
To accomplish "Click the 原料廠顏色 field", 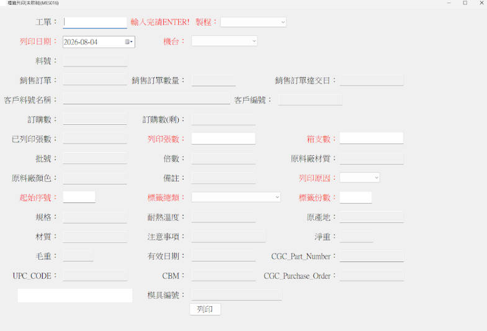I will [x=95, y=178].
